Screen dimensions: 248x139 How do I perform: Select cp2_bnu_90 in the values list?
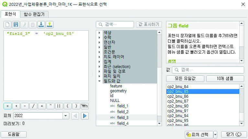pyautogui.click(x=178, y=106)
